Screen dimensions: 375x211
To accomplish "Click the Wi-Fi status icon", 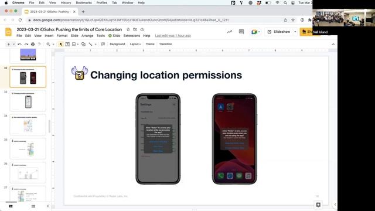I will pyautogui.click(x=277, y=3).
